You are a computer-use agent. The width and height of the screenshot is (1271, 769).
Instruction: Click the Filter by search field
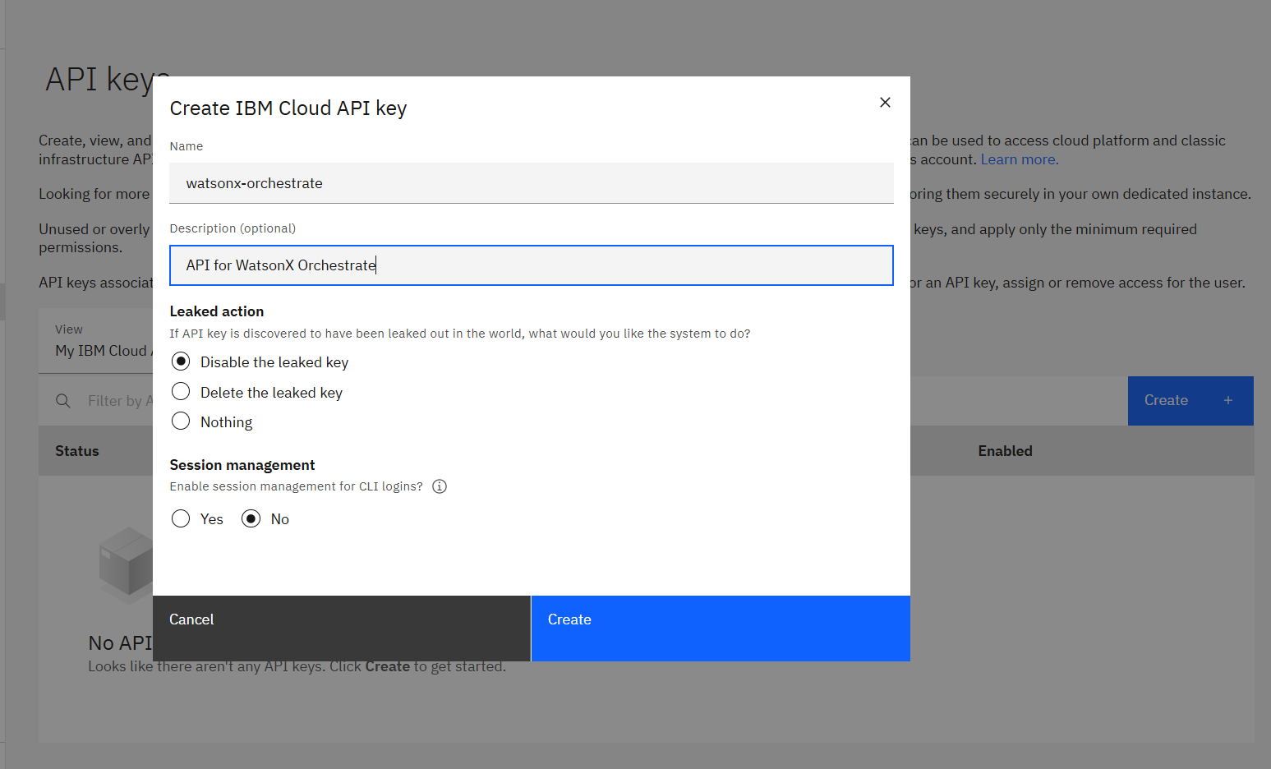(120, 401)
